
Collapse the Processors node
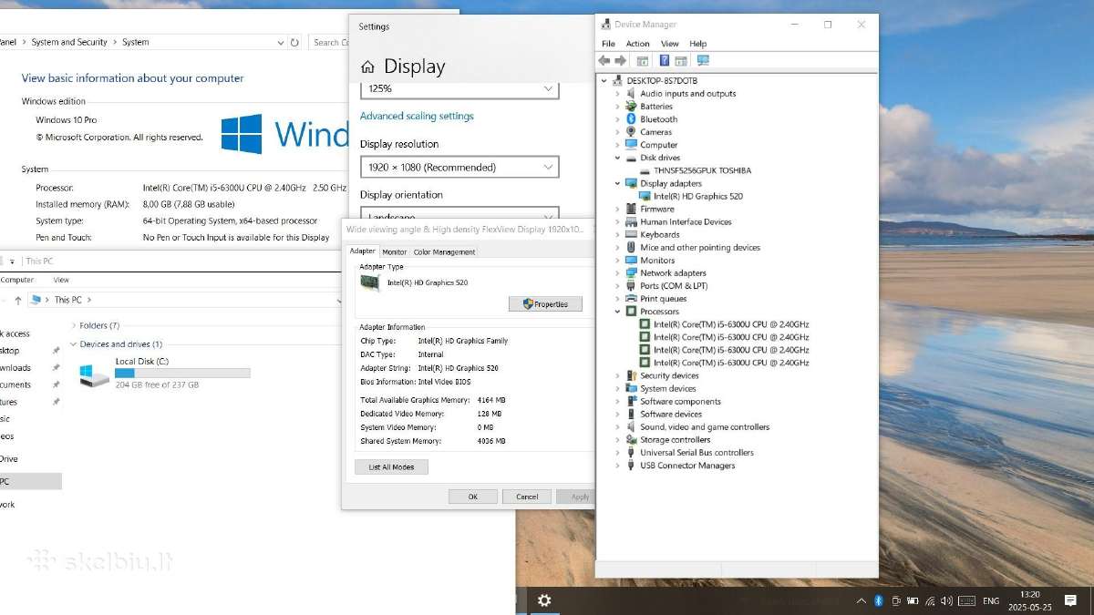point(617,312)
